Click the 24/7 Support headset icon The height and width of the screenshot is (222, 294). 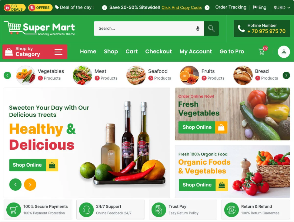[x=86, y=210]
